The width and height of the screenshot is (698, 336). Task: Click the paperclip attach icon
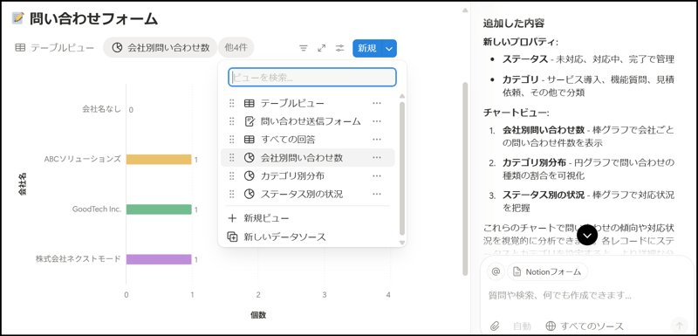(495, 326)
